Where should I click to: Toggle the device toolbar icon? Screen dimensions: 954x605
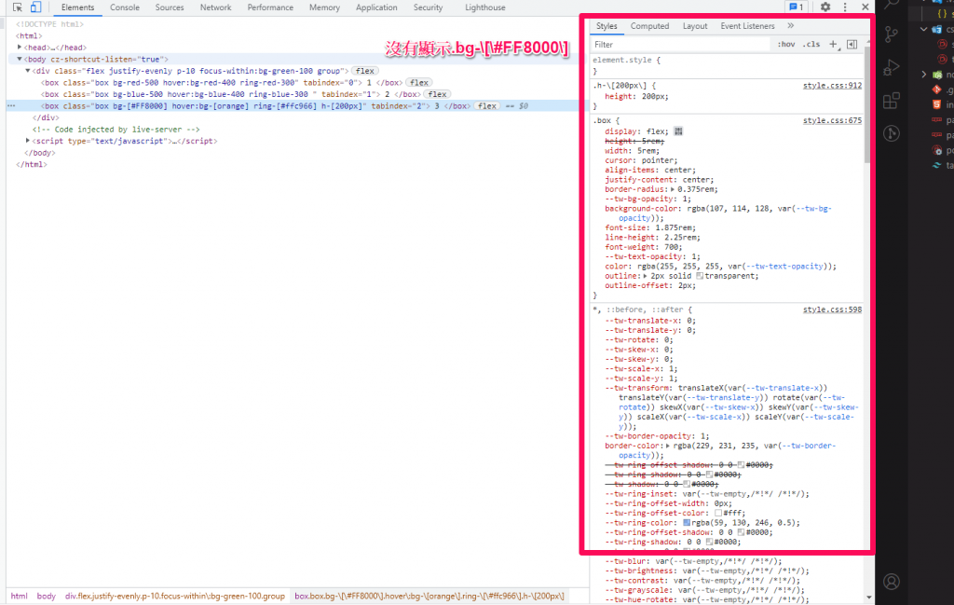36,7
